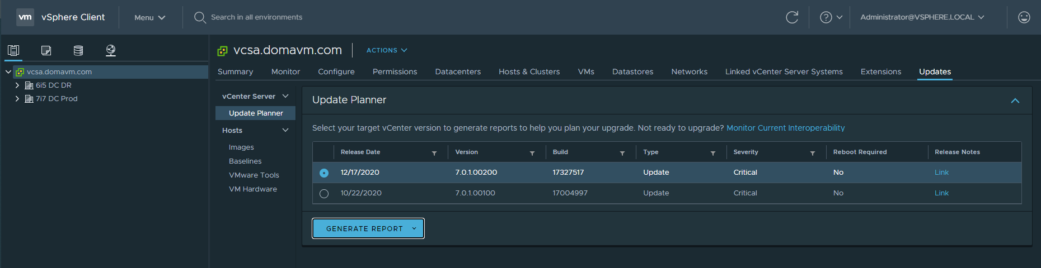Open the Datastores tab
This screenshot has height=268, width=1041.
coord(633,71)
